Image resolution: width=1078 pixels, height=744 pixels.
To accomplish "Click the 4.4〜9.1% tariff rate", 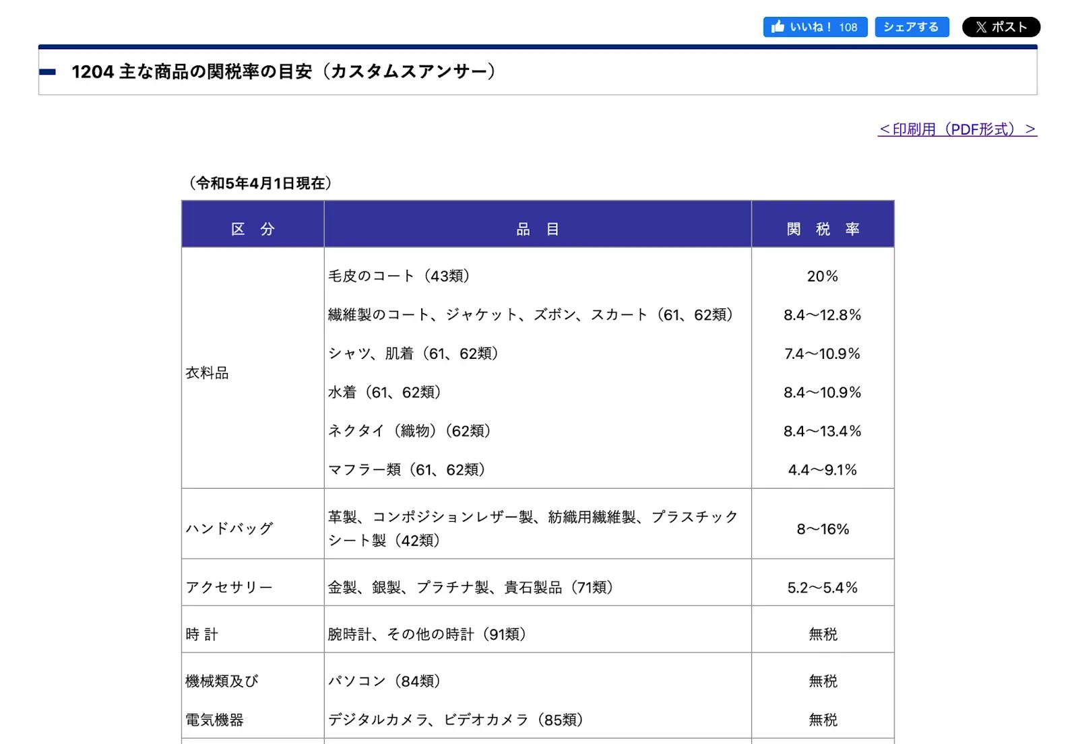I will click(x=823, y=469).
